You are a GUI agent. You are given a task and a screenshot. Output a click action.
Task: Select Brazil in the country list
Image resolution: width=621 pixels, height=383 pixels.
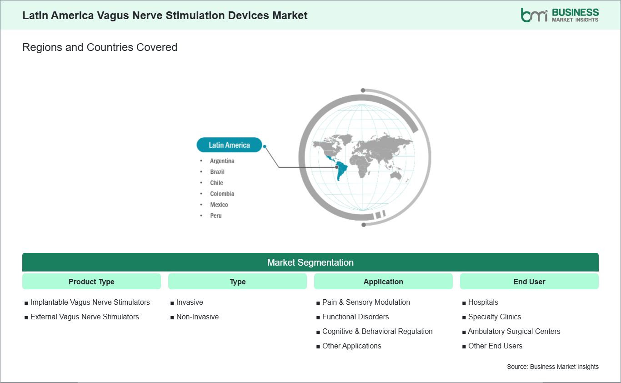pos(217,172)
